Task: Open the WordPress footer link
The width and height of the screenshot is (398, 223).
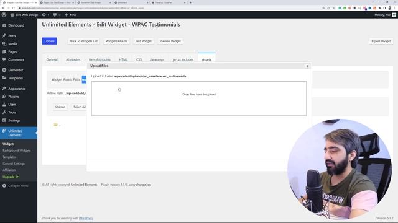Action: 86,218
